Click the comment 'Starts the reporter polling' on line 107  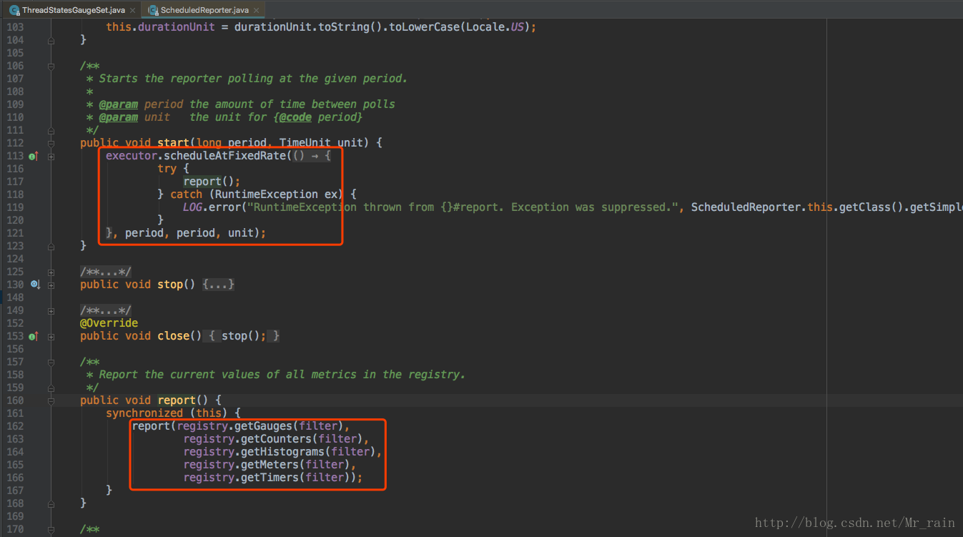click(186, 79)
